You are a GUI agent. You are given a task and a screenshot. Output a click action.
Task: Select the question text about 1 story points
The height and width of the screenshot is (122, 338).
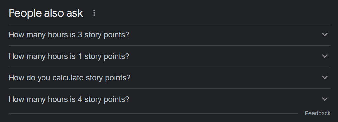tap(69, 56)
